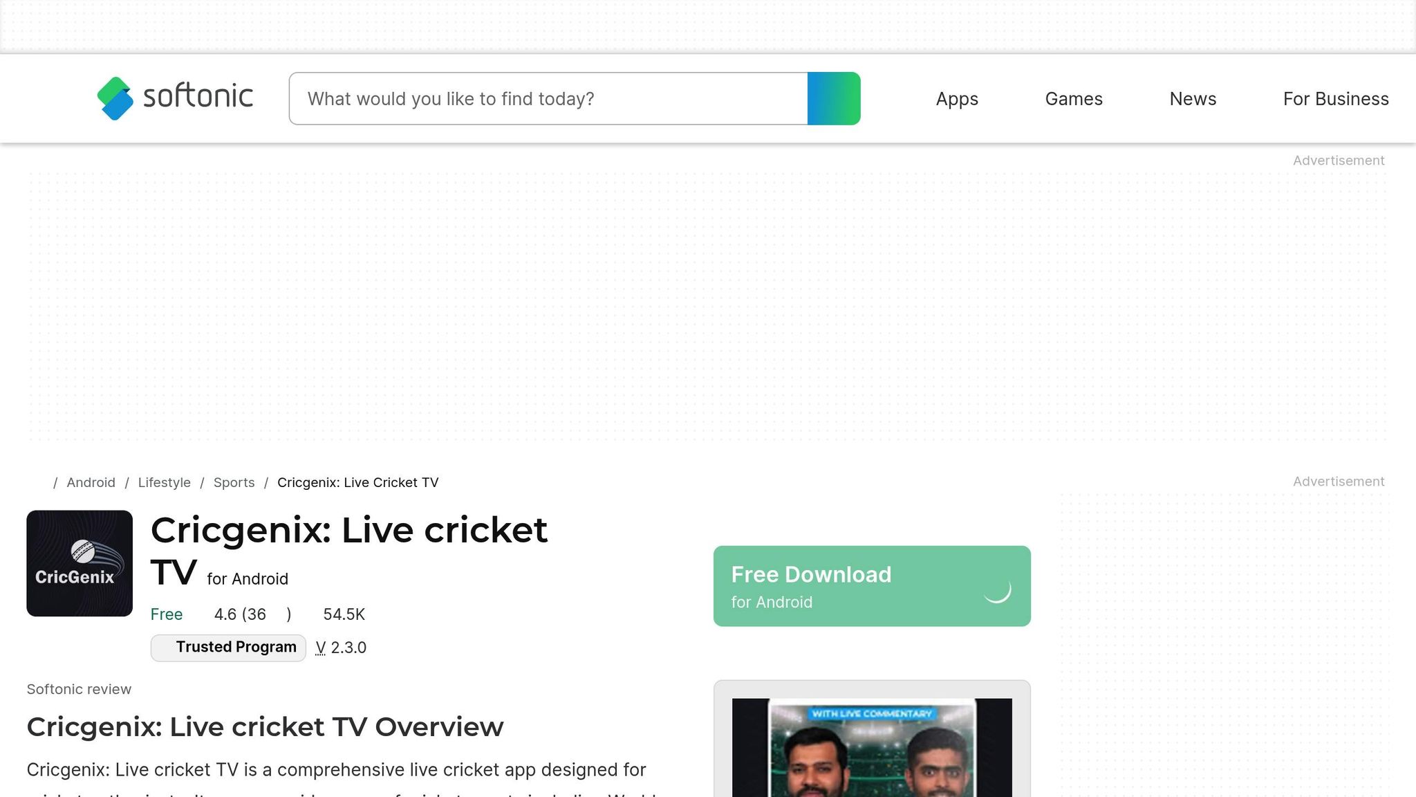Open the Games menu
The width and height of the screenshot is (1416, 797).
[x=1073, y=99]
